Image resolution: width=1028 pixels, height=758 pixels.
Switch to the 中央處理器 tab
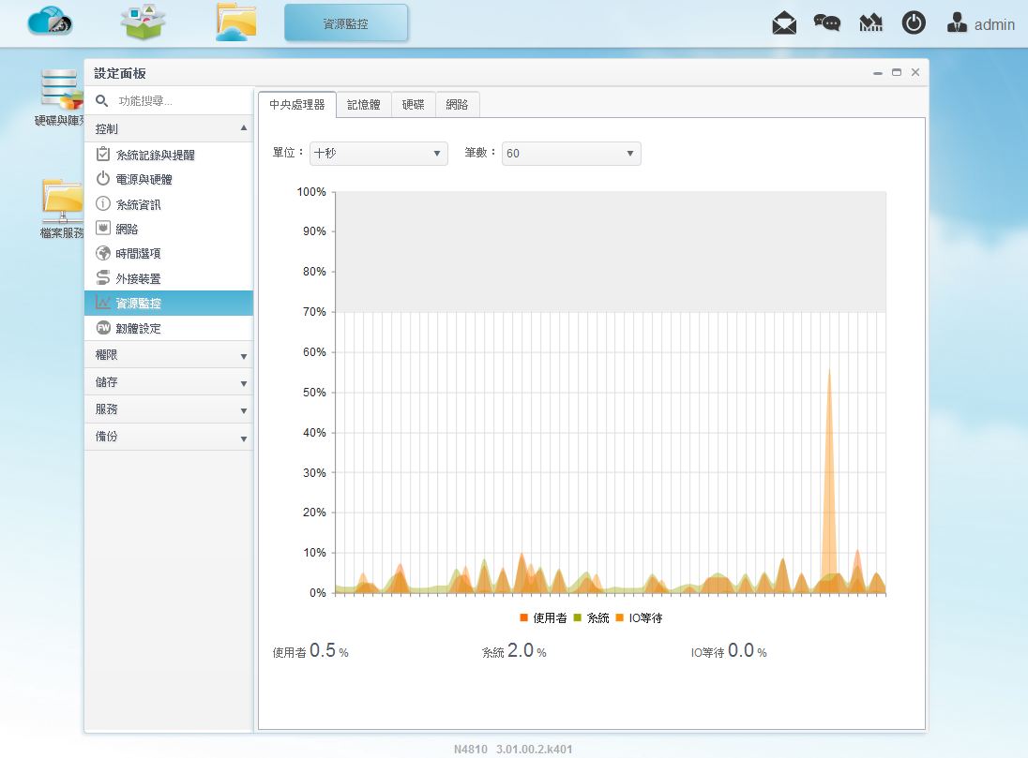click(297, 105)
